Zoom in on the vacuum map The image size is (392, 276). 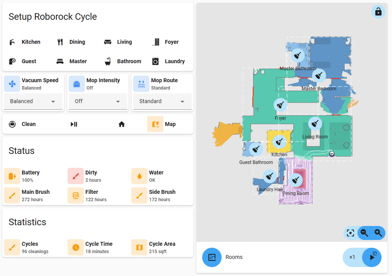378,233
